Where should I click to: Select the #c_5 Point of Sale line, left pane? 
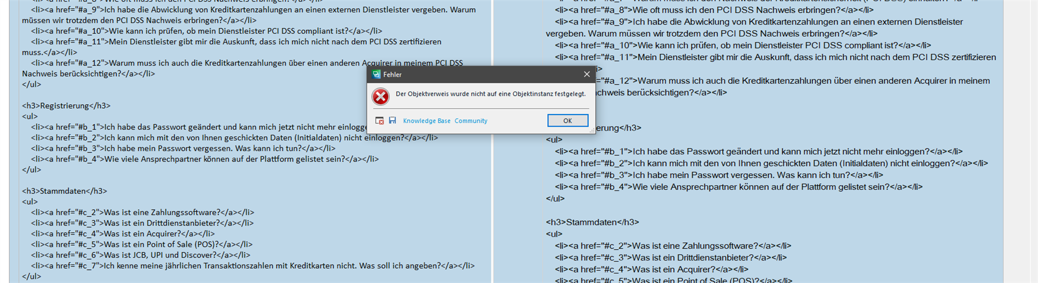(x=142, y=244)
